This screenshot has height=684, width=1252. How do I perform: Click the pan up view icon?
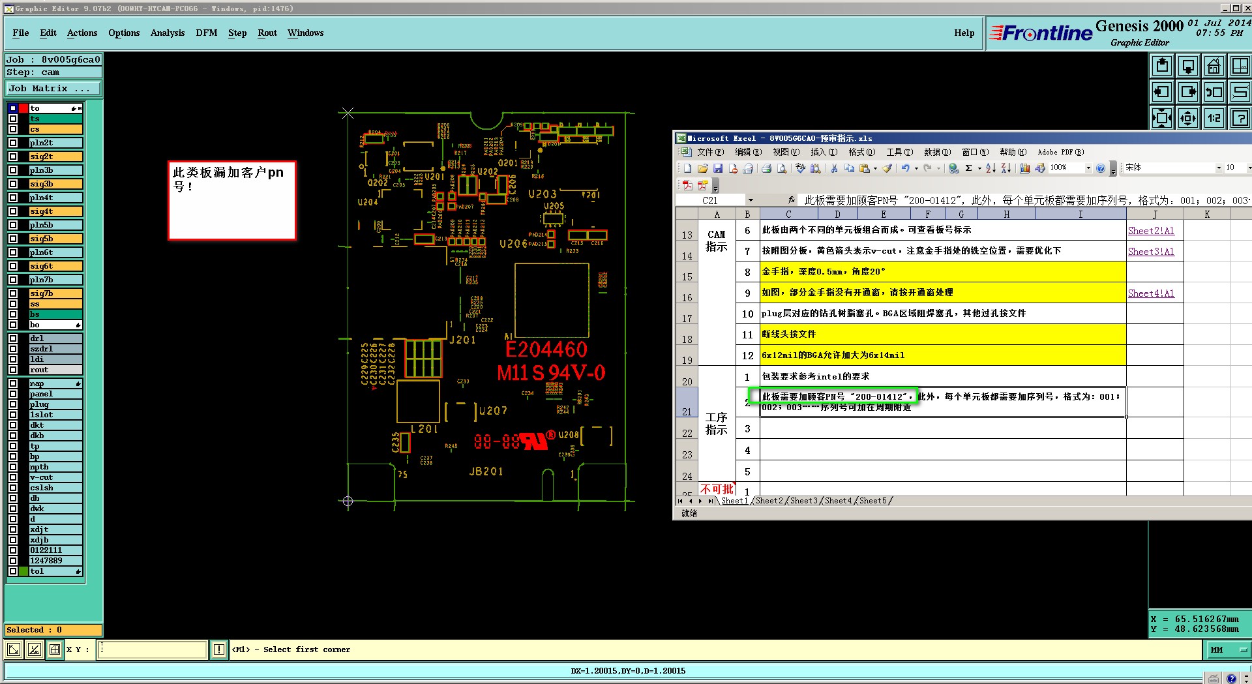coord(1161,66)
